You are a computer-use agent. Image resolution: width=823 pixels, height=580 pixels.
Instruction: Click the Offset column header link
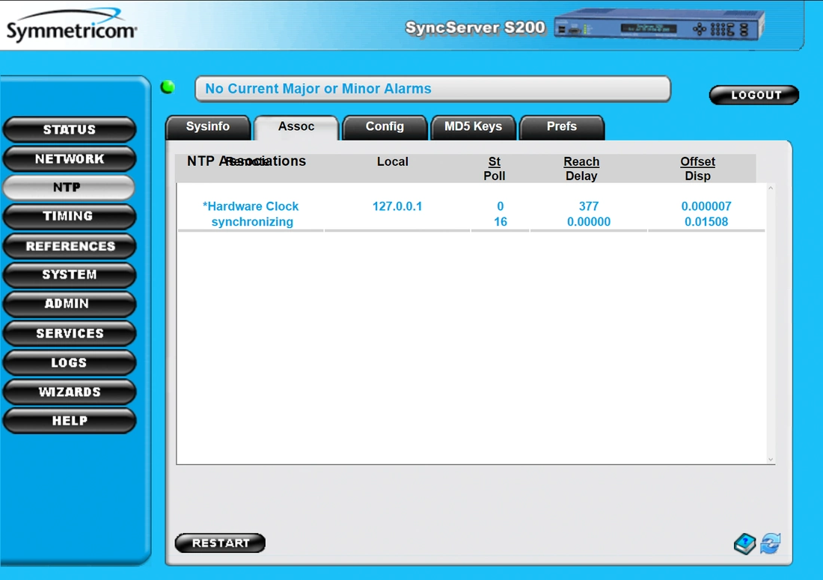(x=697, y=161)
